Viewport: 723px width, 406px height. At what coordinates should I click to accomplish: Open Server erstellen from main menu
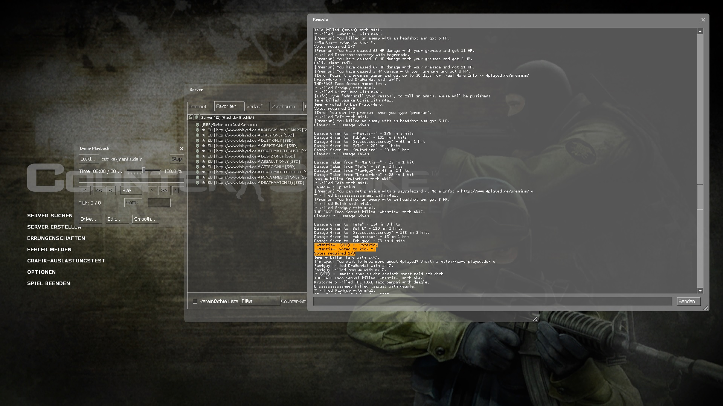tap(54, 227)
